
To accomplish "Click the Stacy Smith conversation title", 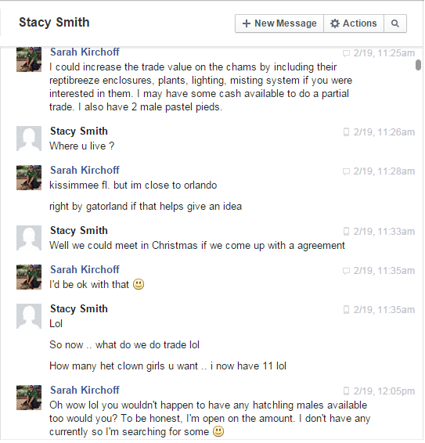I will click(x=54, y=23).
